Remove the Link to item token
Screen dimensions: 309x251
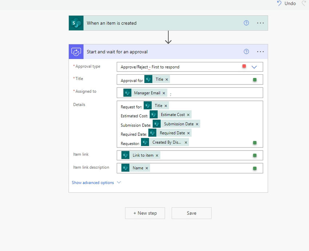[157, 156]
